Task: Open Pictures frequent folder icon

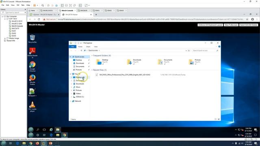Action: (191, 62)
